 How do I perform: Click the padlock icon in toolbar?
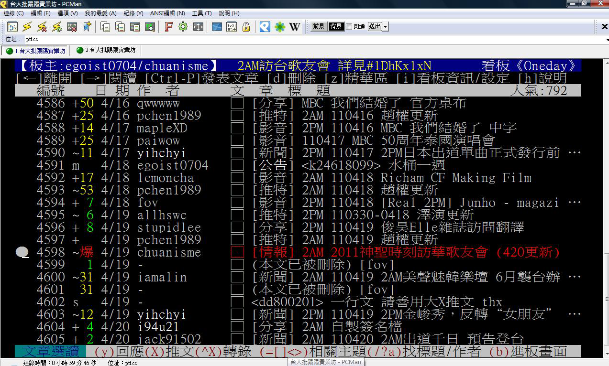point(246,27)
